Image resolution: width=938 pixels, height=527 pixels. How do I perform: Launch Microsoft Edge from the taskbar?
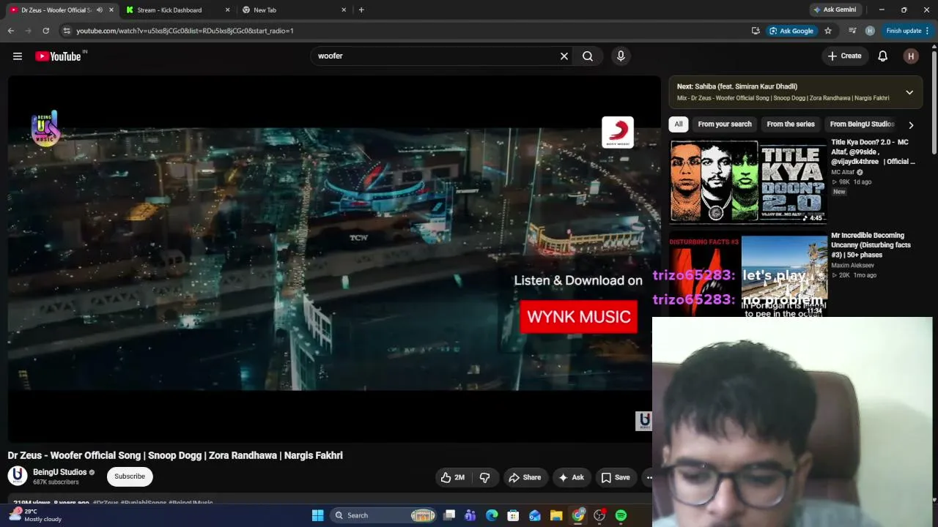pos(492,515)
